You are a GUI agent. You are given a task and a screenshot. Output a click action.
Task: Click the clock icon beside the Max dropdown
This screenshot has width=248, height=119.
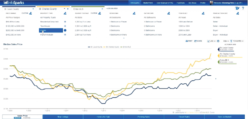tap(218, 41)
